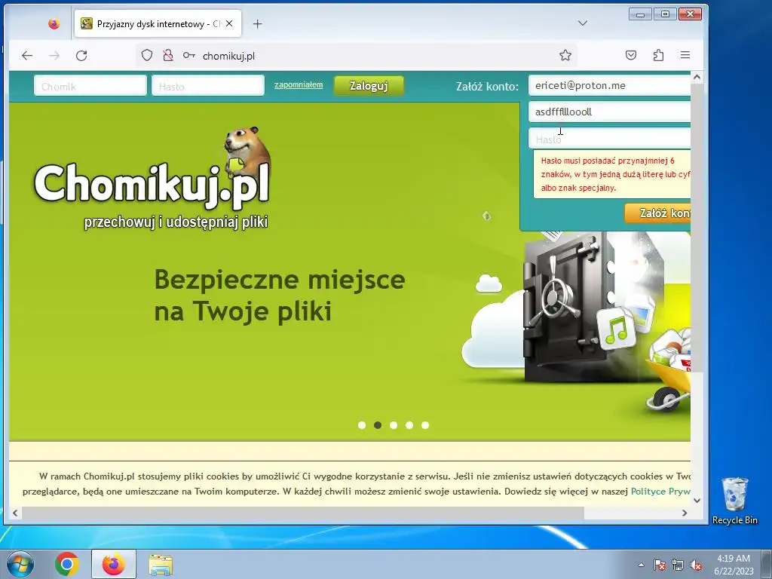The image size is (772, 579).
Task: Reload the page with the refresh icon
Action: point(81,56)
